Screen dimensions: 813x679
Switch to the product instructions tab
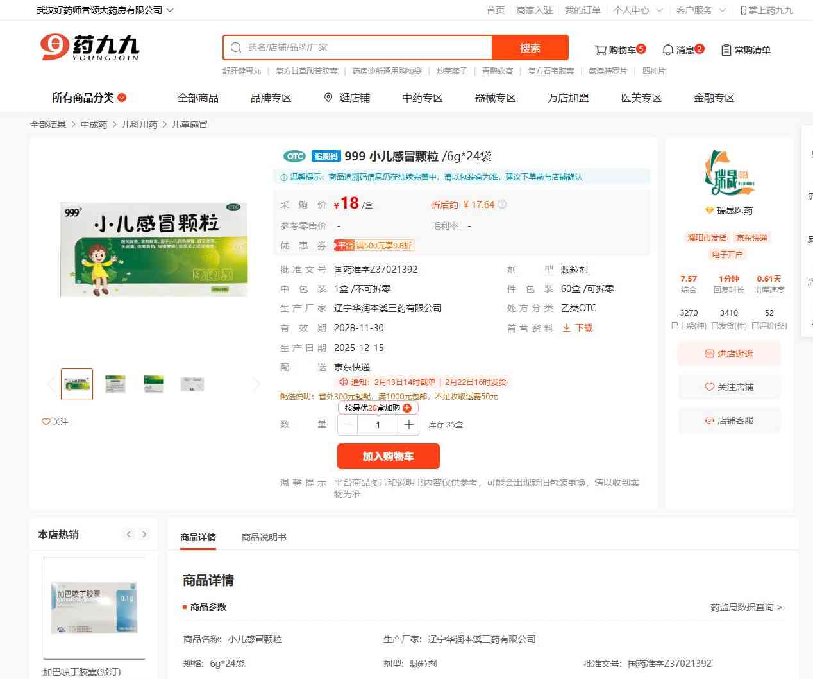264,537
